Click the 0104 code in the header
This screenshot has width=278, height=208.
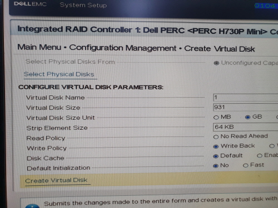[265, 6]
